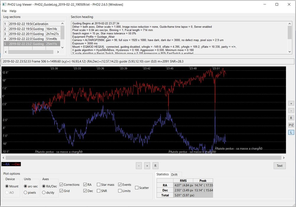Click the R reset button below graph
296x207 pixels.
(x=155, y=166)
